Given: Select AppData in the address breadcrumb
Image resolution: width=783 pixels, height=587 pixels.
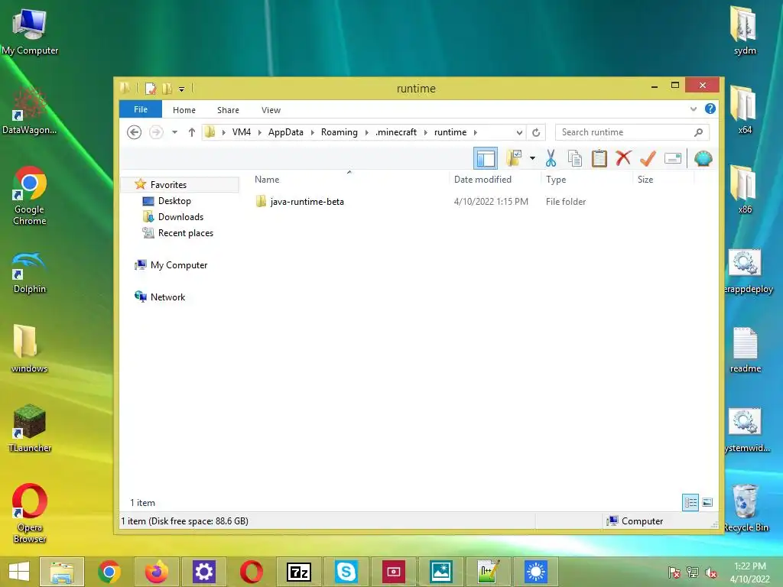Looking at the screenshot, I should click(286, 132).
